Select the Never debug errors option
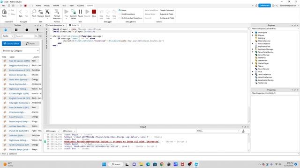 (120, 10)
